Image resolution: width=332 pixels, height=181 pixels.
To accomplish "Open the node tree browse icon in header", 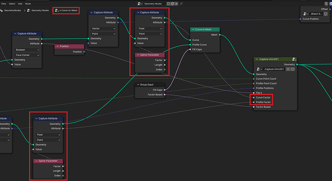I will [140, 3].
